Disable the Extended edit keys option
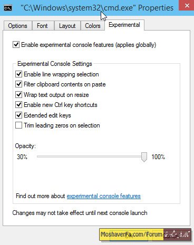Screen dimensions: 194x245 tap(18, 115)
